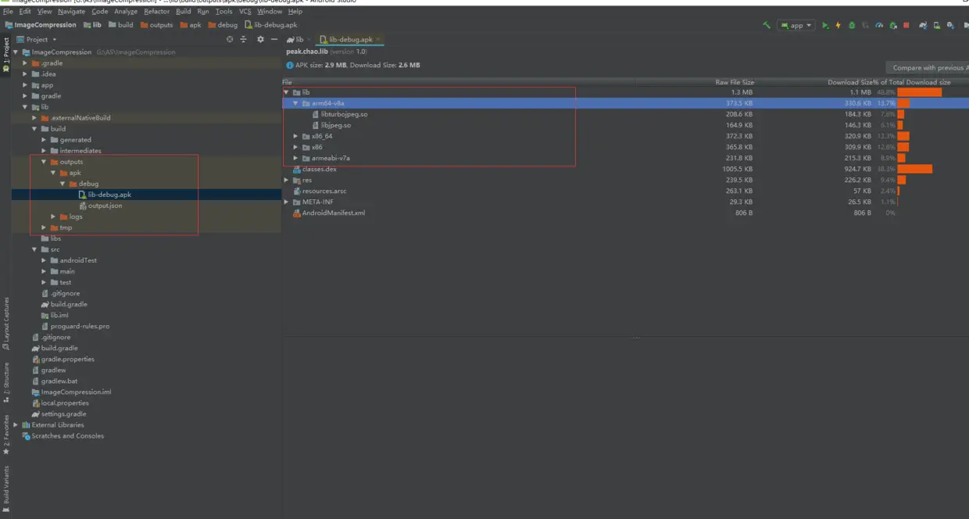969x519 pixels.
Task: Apply Changes with the lightning bolt icon
Action: pos(838,25)
